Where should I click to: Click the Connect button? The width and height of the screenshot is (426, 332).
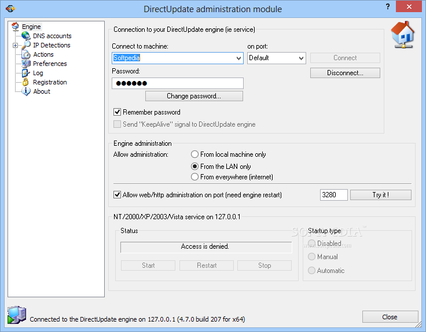pyautogui.click(x=345, y=58)
